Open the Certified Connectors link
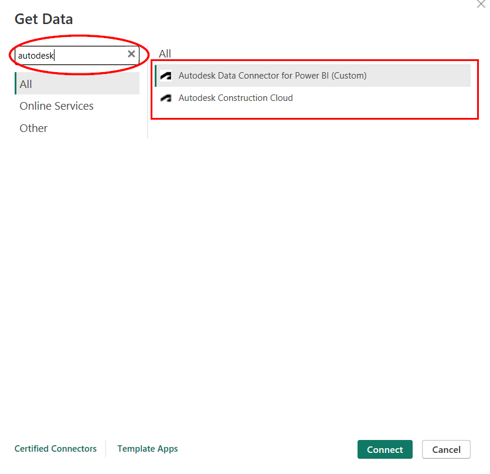Screen dimensions: 490x474 56,449
